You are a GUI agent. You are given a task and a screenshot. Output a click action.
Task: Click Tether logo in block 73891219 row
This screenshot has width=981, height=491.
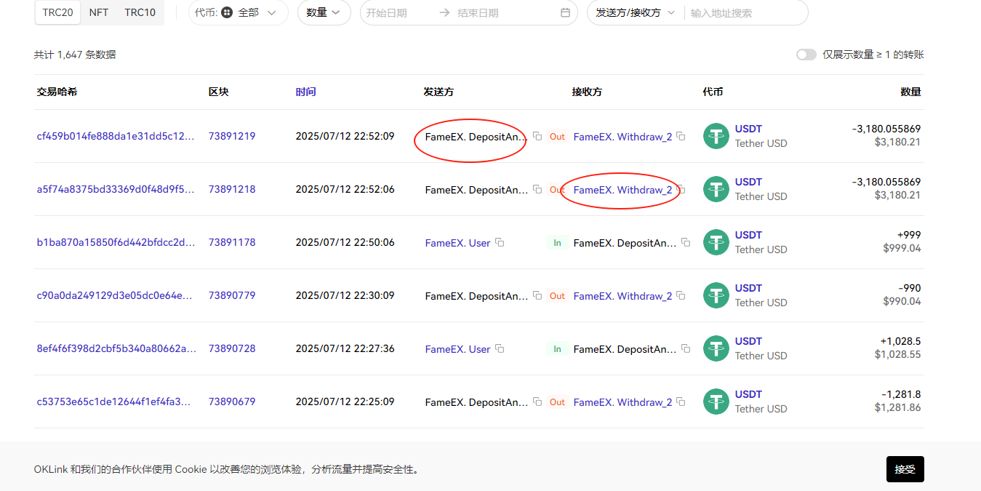(716, 136)
